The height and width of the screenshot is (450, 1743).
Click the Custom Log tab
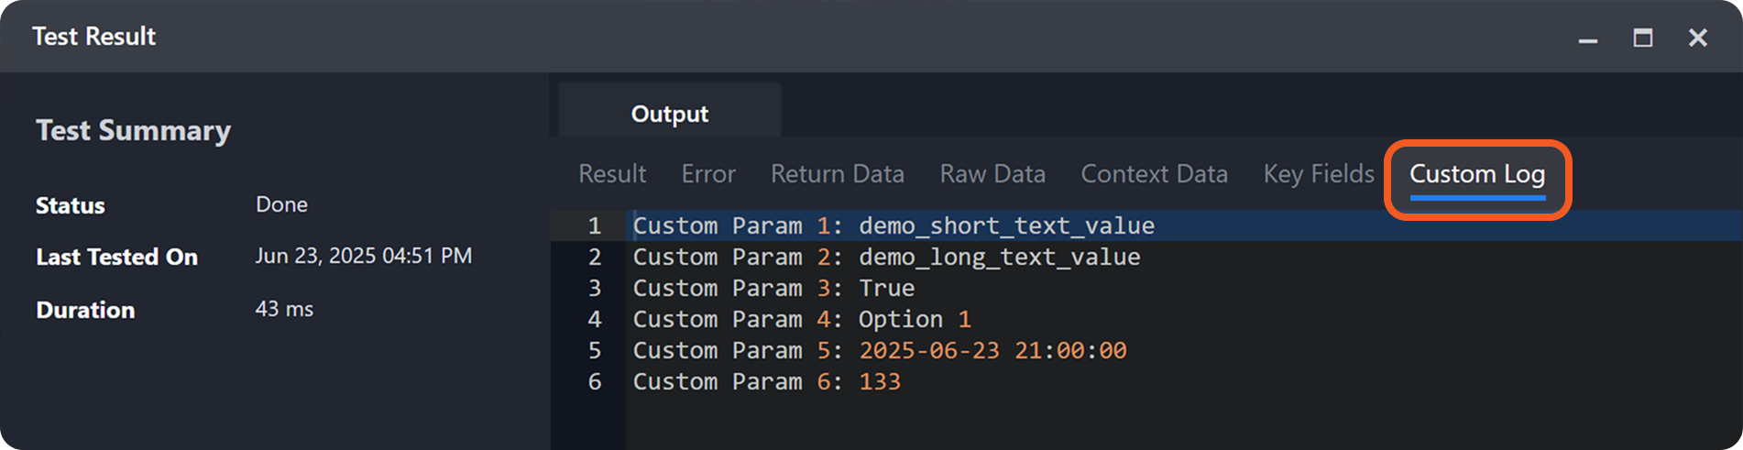[x=1476, y=174]
